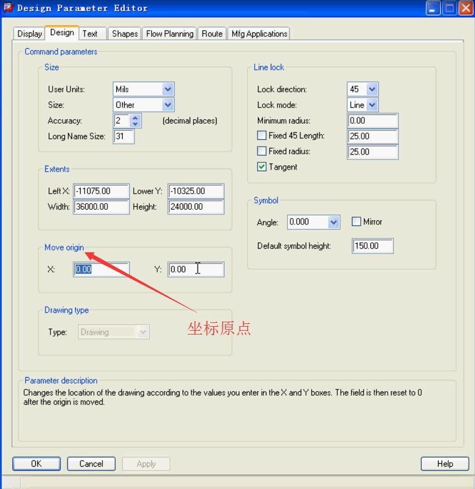Click the Apply button
475x489 pixels.
point(146,464)
